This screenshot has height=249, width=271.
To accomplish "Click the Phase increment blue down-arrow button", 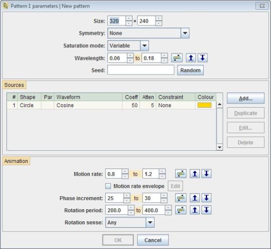I will pos(207,198).
